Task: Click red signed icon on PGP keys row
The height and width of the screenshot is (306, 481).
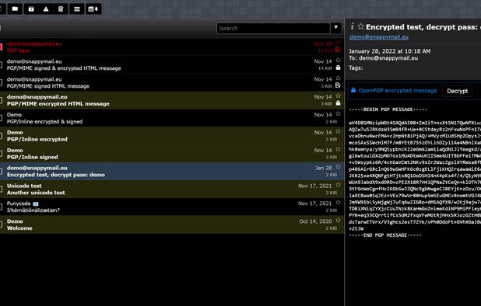Action: tap(338, 50)
